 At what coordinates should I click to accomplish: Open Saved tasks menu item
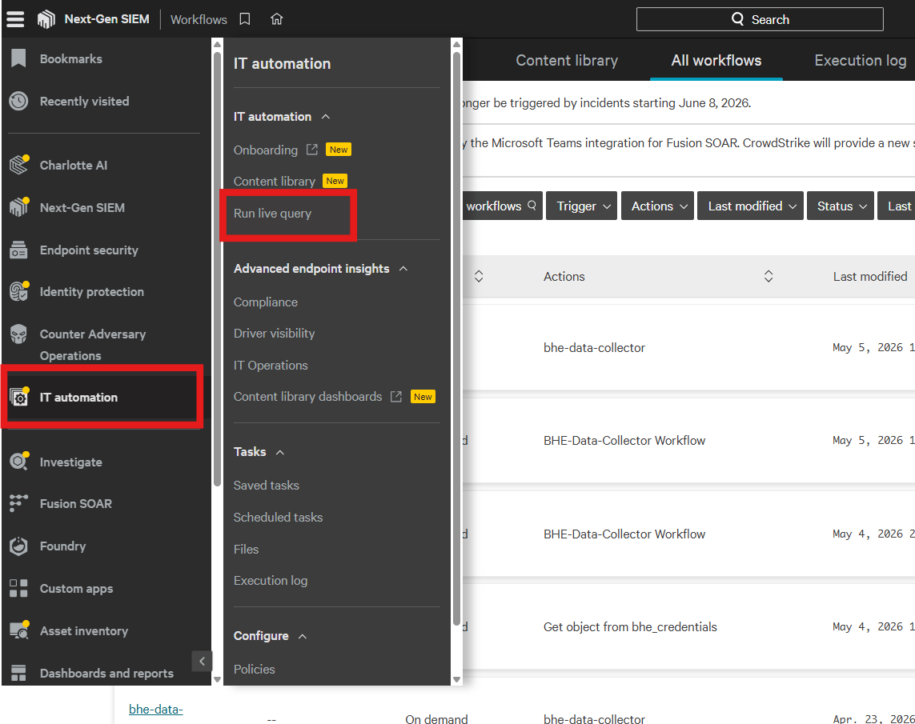point(266,486)
